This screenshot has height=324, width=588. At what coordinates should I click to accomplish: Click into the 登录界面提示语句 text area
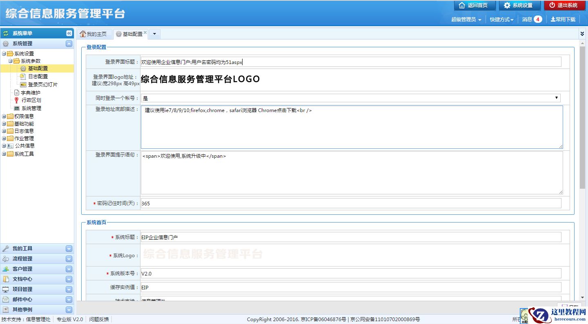point(352,173)
